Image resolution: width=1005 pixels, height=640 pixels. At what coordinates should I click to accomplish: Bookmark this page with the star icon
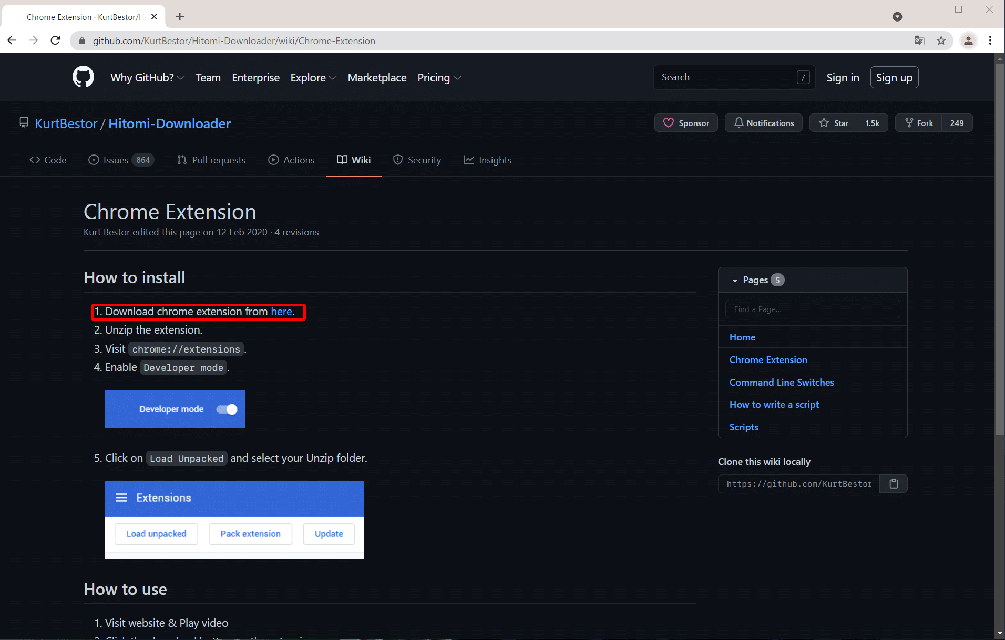coord(941,40)
